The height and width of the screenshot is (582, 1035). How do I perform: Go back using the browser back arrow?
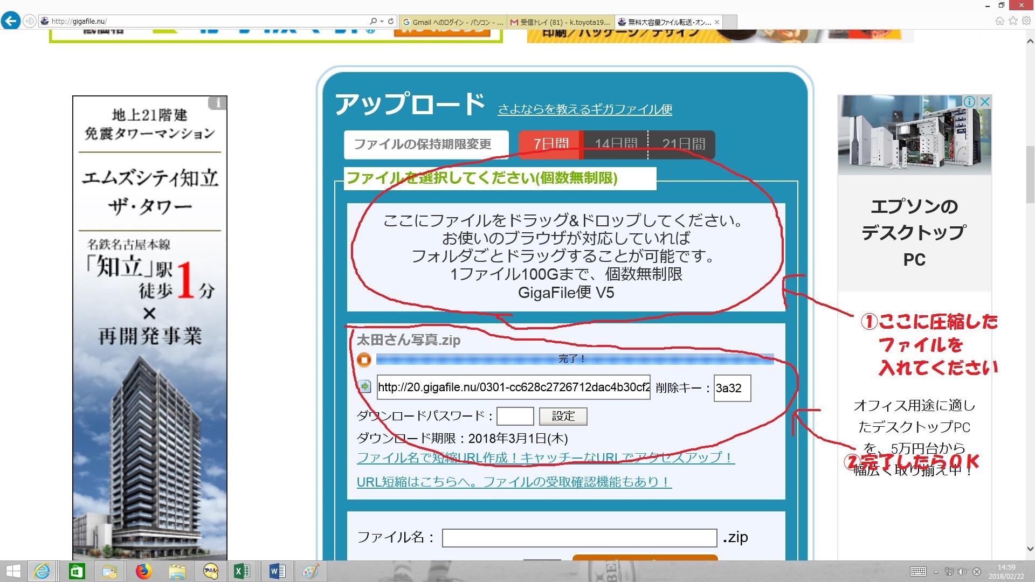tap(11, 21)
